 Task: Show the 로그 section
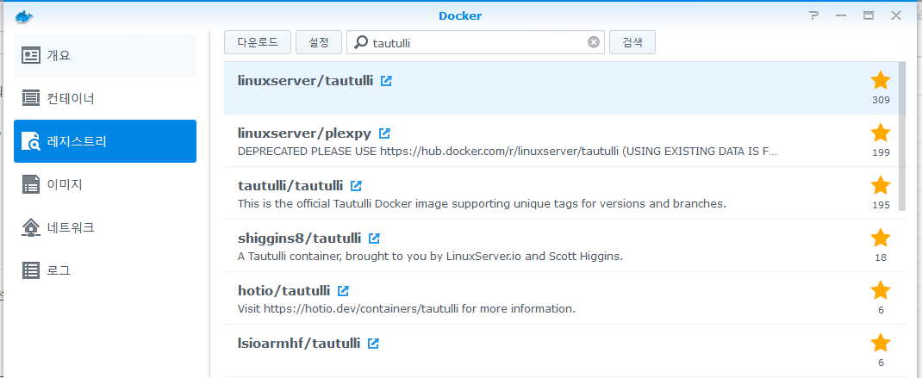(105, 270)
